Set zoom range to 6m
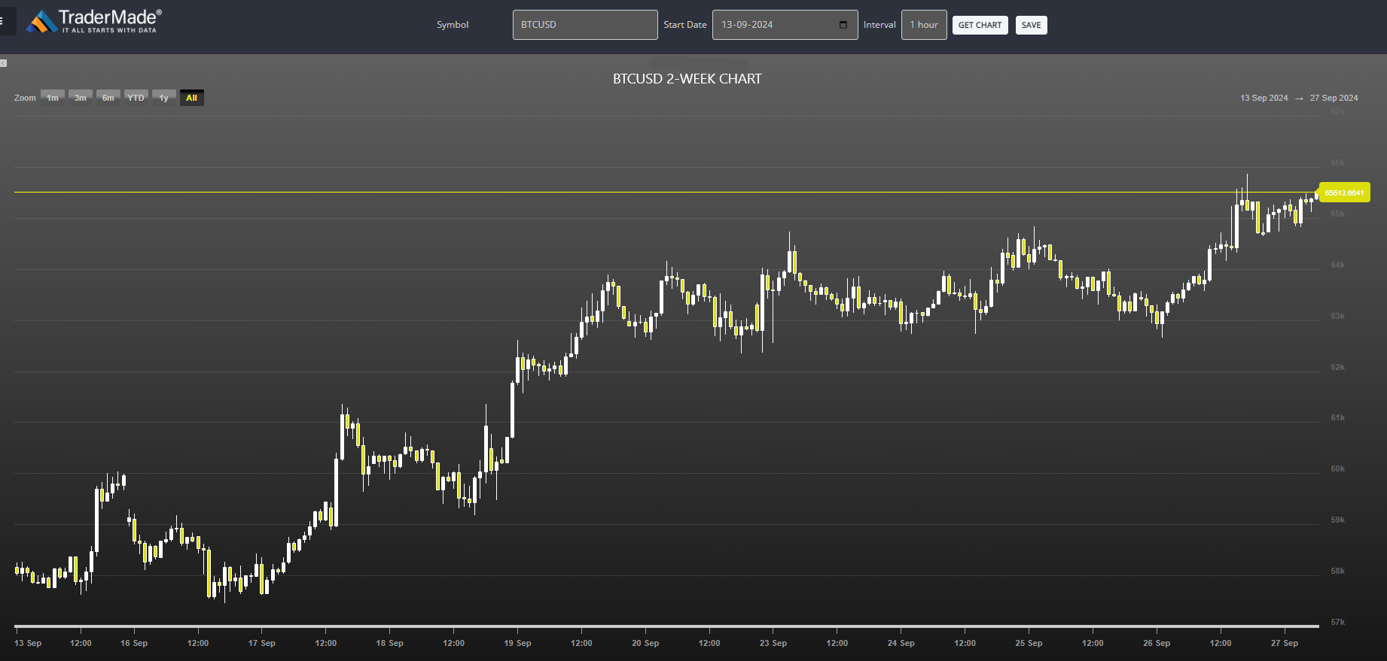 coord(108,98)
